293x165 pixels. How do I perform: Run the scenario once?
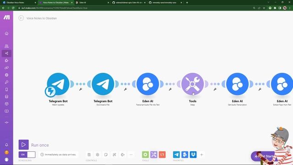click(x=23, y=145)
